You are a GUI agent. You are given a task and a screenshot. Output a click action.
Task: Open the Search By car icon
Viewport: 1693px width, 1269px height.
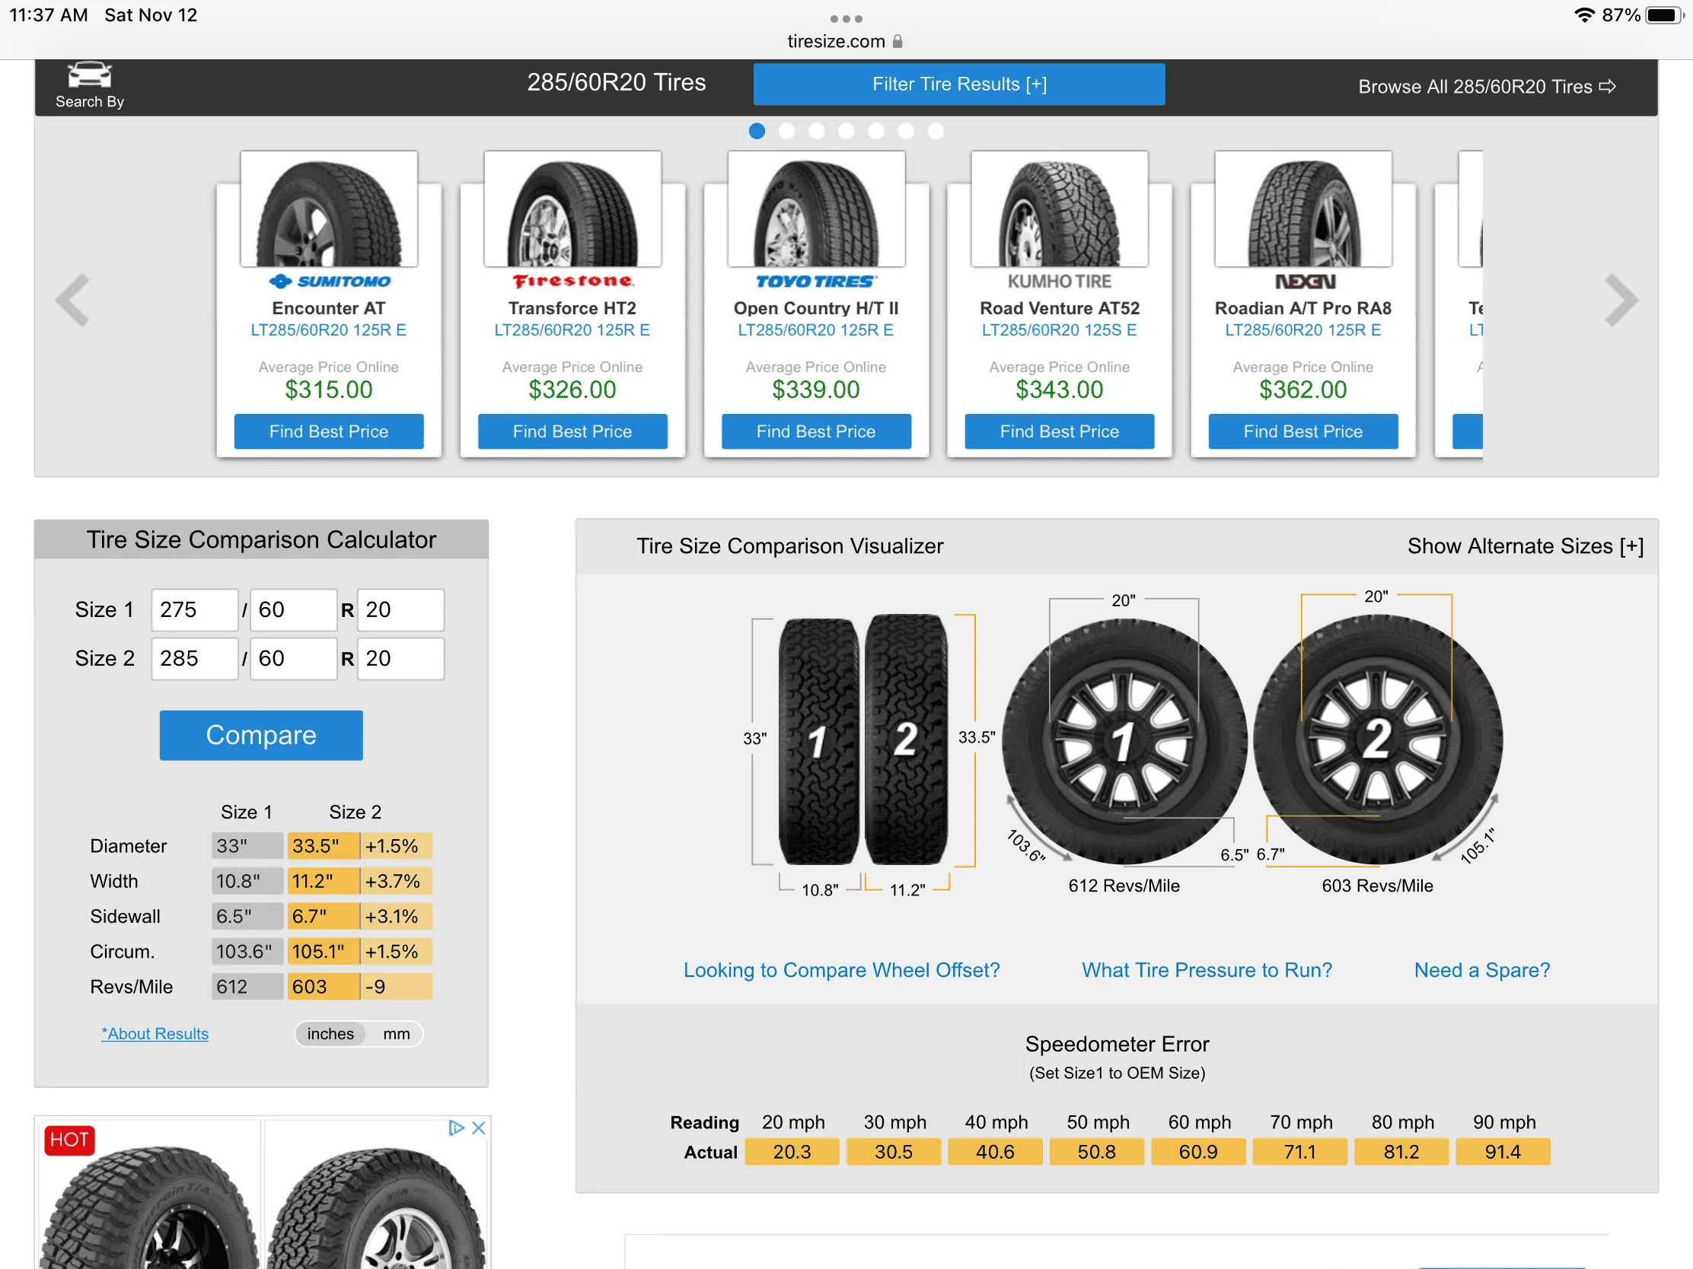coord(90,75)
